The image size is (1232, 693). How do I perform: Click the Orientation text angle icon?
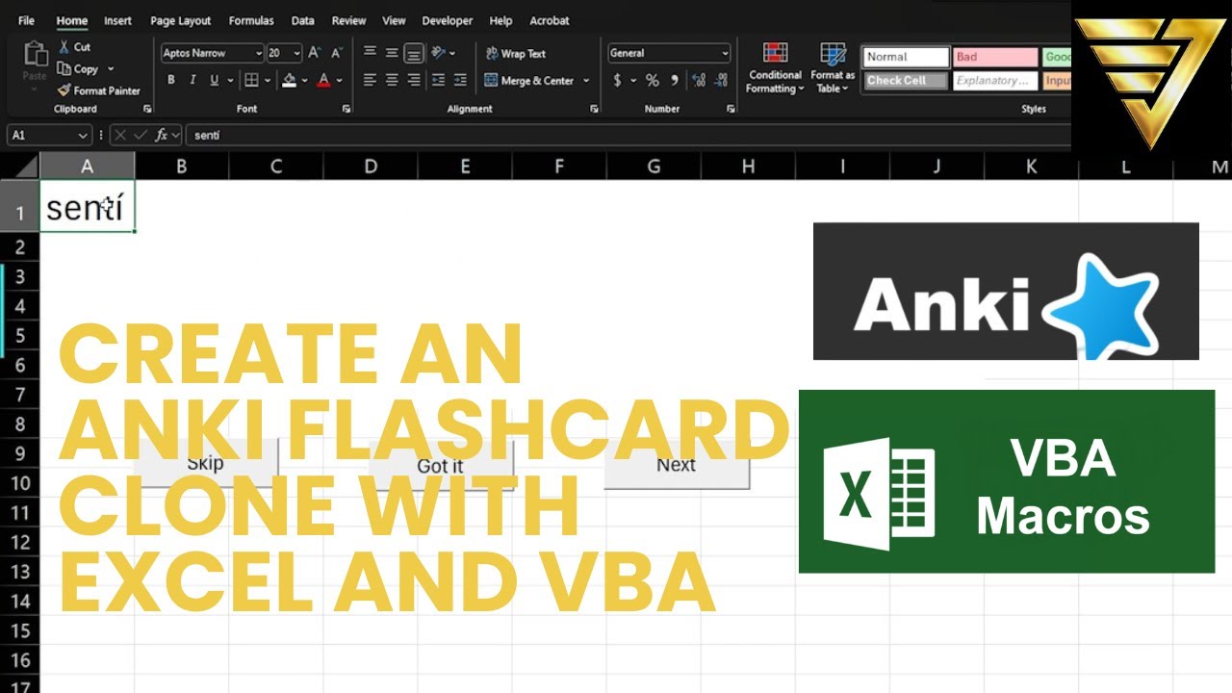439,53
